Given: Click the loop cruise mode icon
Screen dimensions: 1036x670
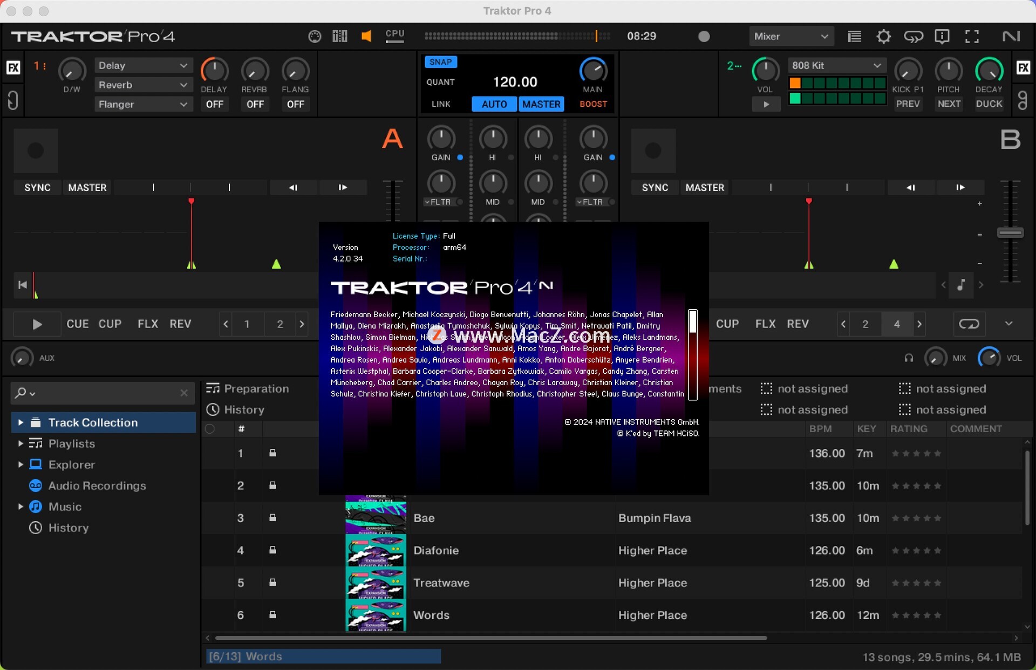Looking at the screenshot, I should tap(913, 36).
